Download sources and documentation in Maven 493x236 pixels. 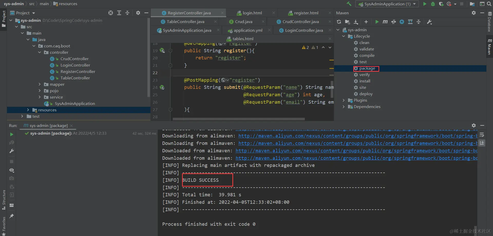[356, 22]
